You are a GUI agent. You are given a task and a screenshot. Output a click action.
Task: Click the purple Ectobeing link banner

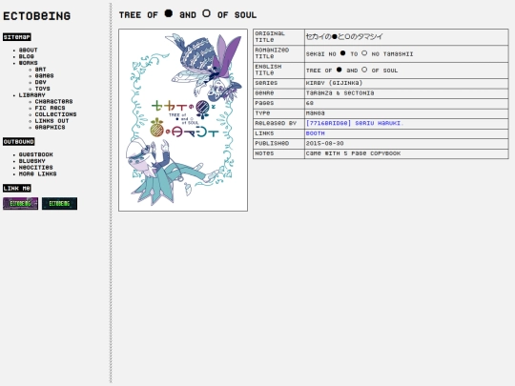(20, 204)
